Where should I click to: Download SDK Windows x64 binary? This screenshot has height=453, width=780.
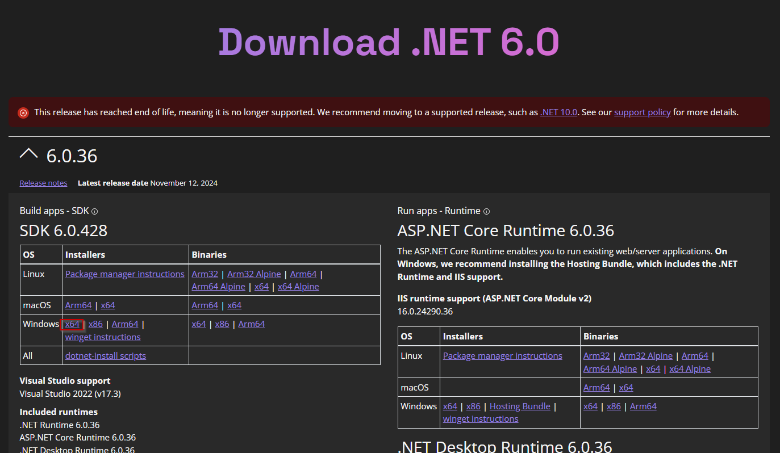click(199, 324)
